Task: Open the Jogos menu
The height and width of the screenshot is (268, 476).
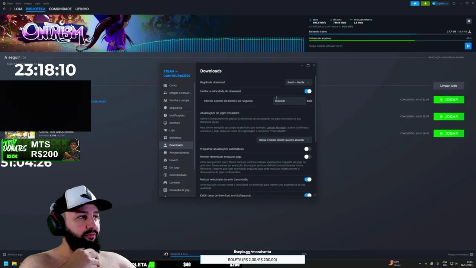Action: (x=38, y=3)
